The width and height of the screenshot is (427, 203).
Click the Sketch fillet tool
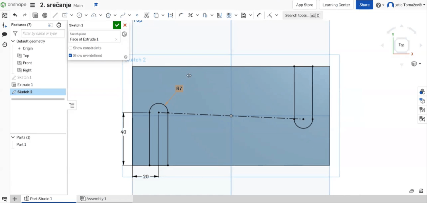[x=181, y=15]
